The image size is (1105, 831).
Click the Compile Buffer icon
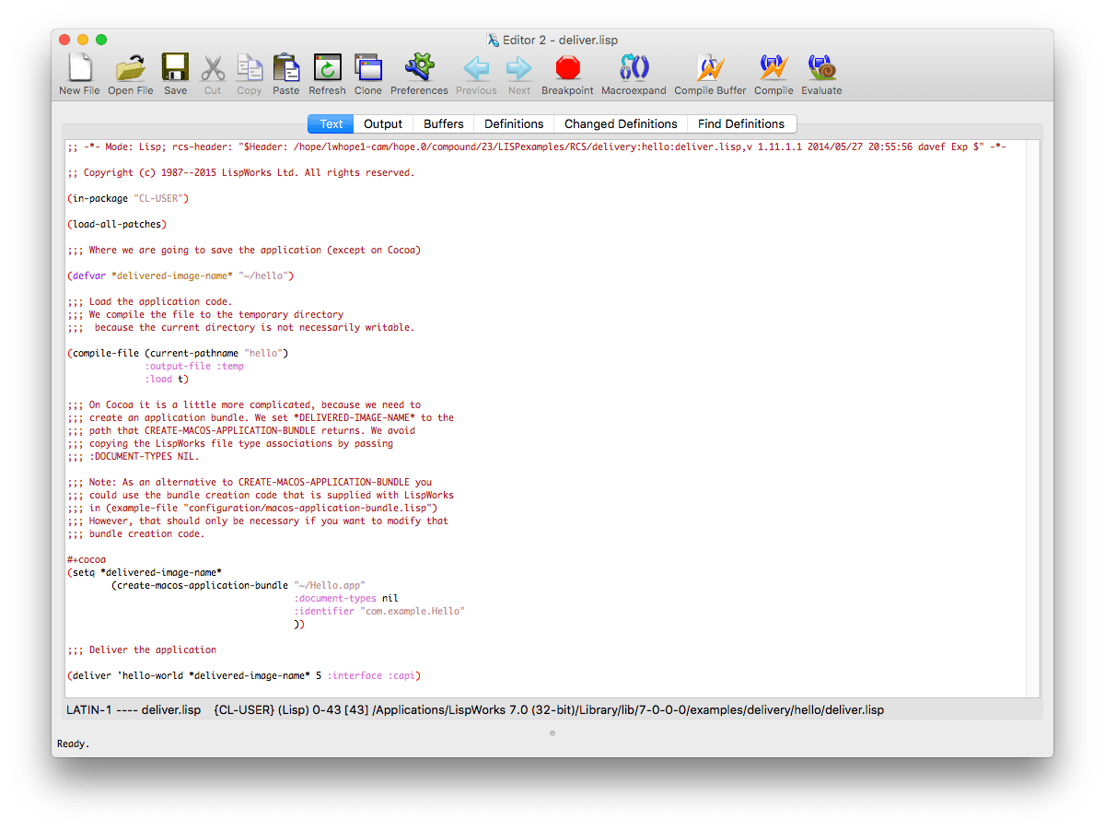pyautogui.click(x=710, y=68)
